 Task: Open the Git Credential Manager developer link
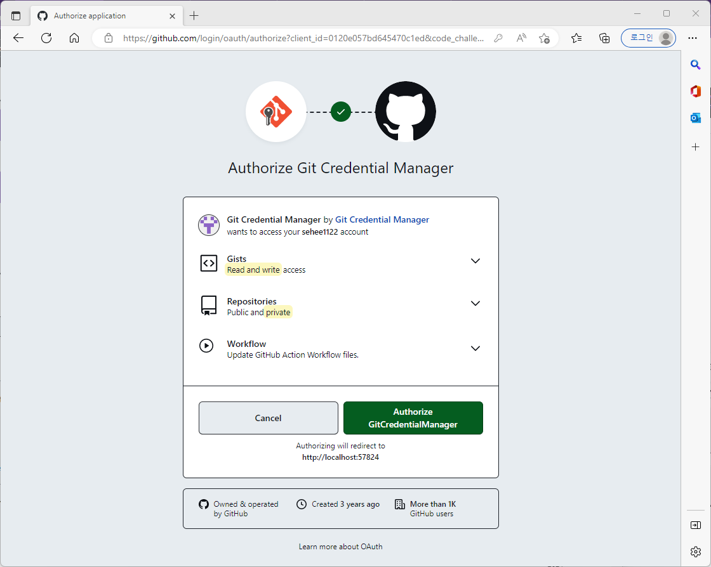[382, 219]
